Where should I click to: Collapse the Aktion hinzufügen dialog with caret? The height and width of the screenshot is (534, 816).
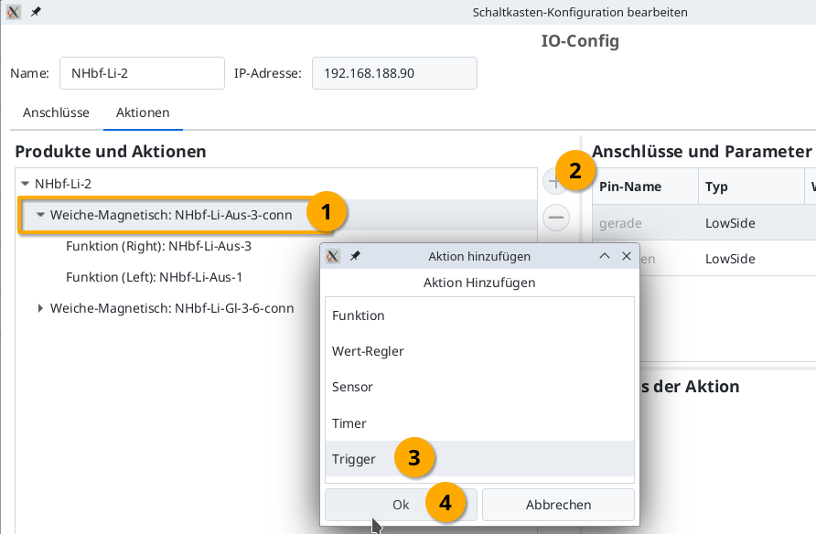click(604, 257)
